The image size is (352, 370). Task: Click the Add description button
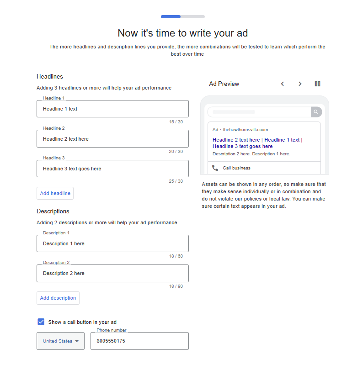tap(58, 298)
